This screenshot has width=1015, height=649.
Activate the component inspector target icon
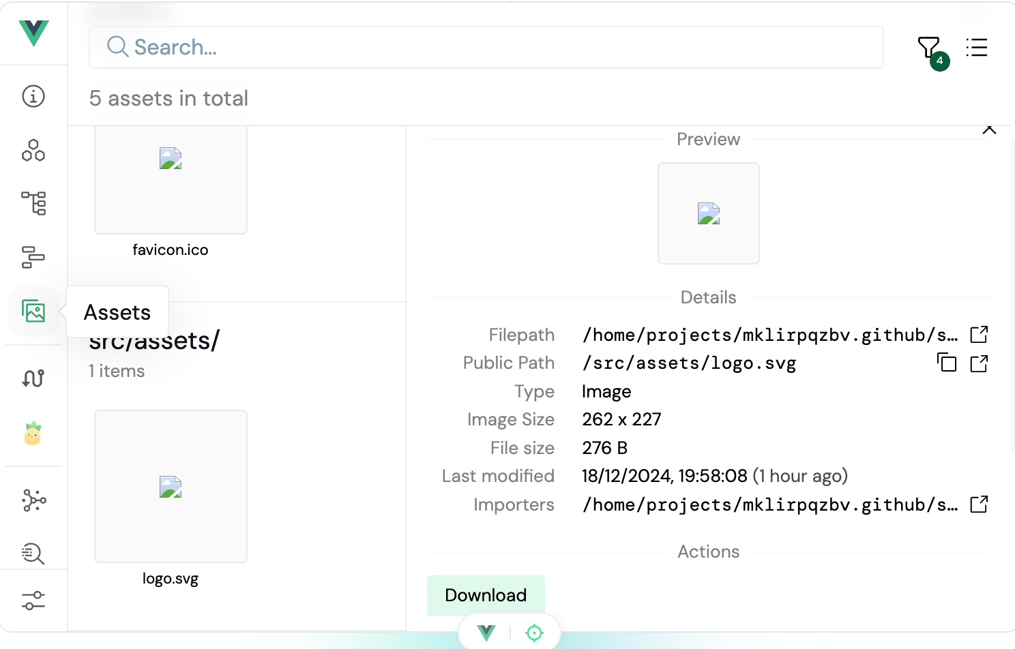tap(535, 633)
